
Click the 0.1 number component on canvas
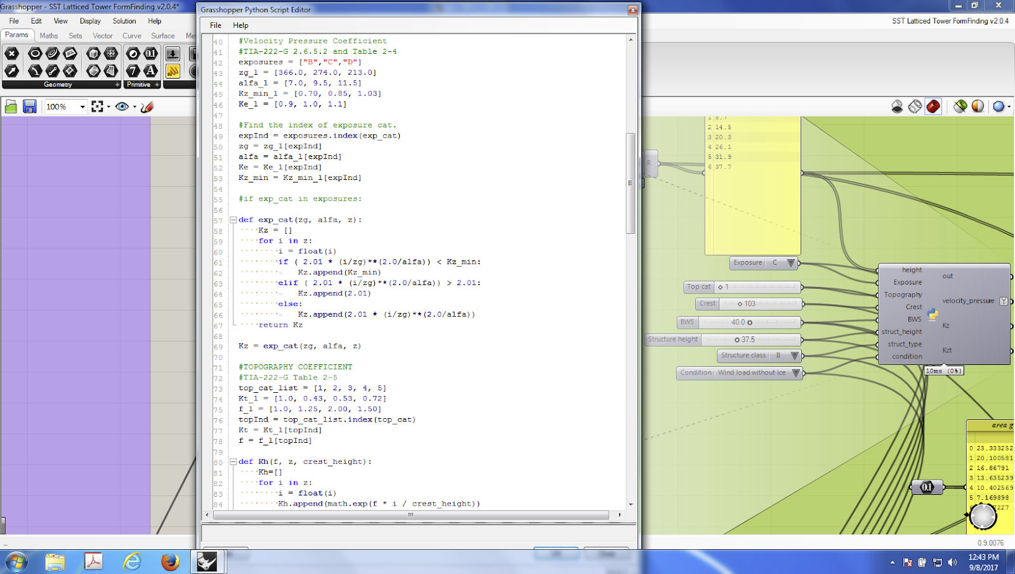click(x=927, y=487)
